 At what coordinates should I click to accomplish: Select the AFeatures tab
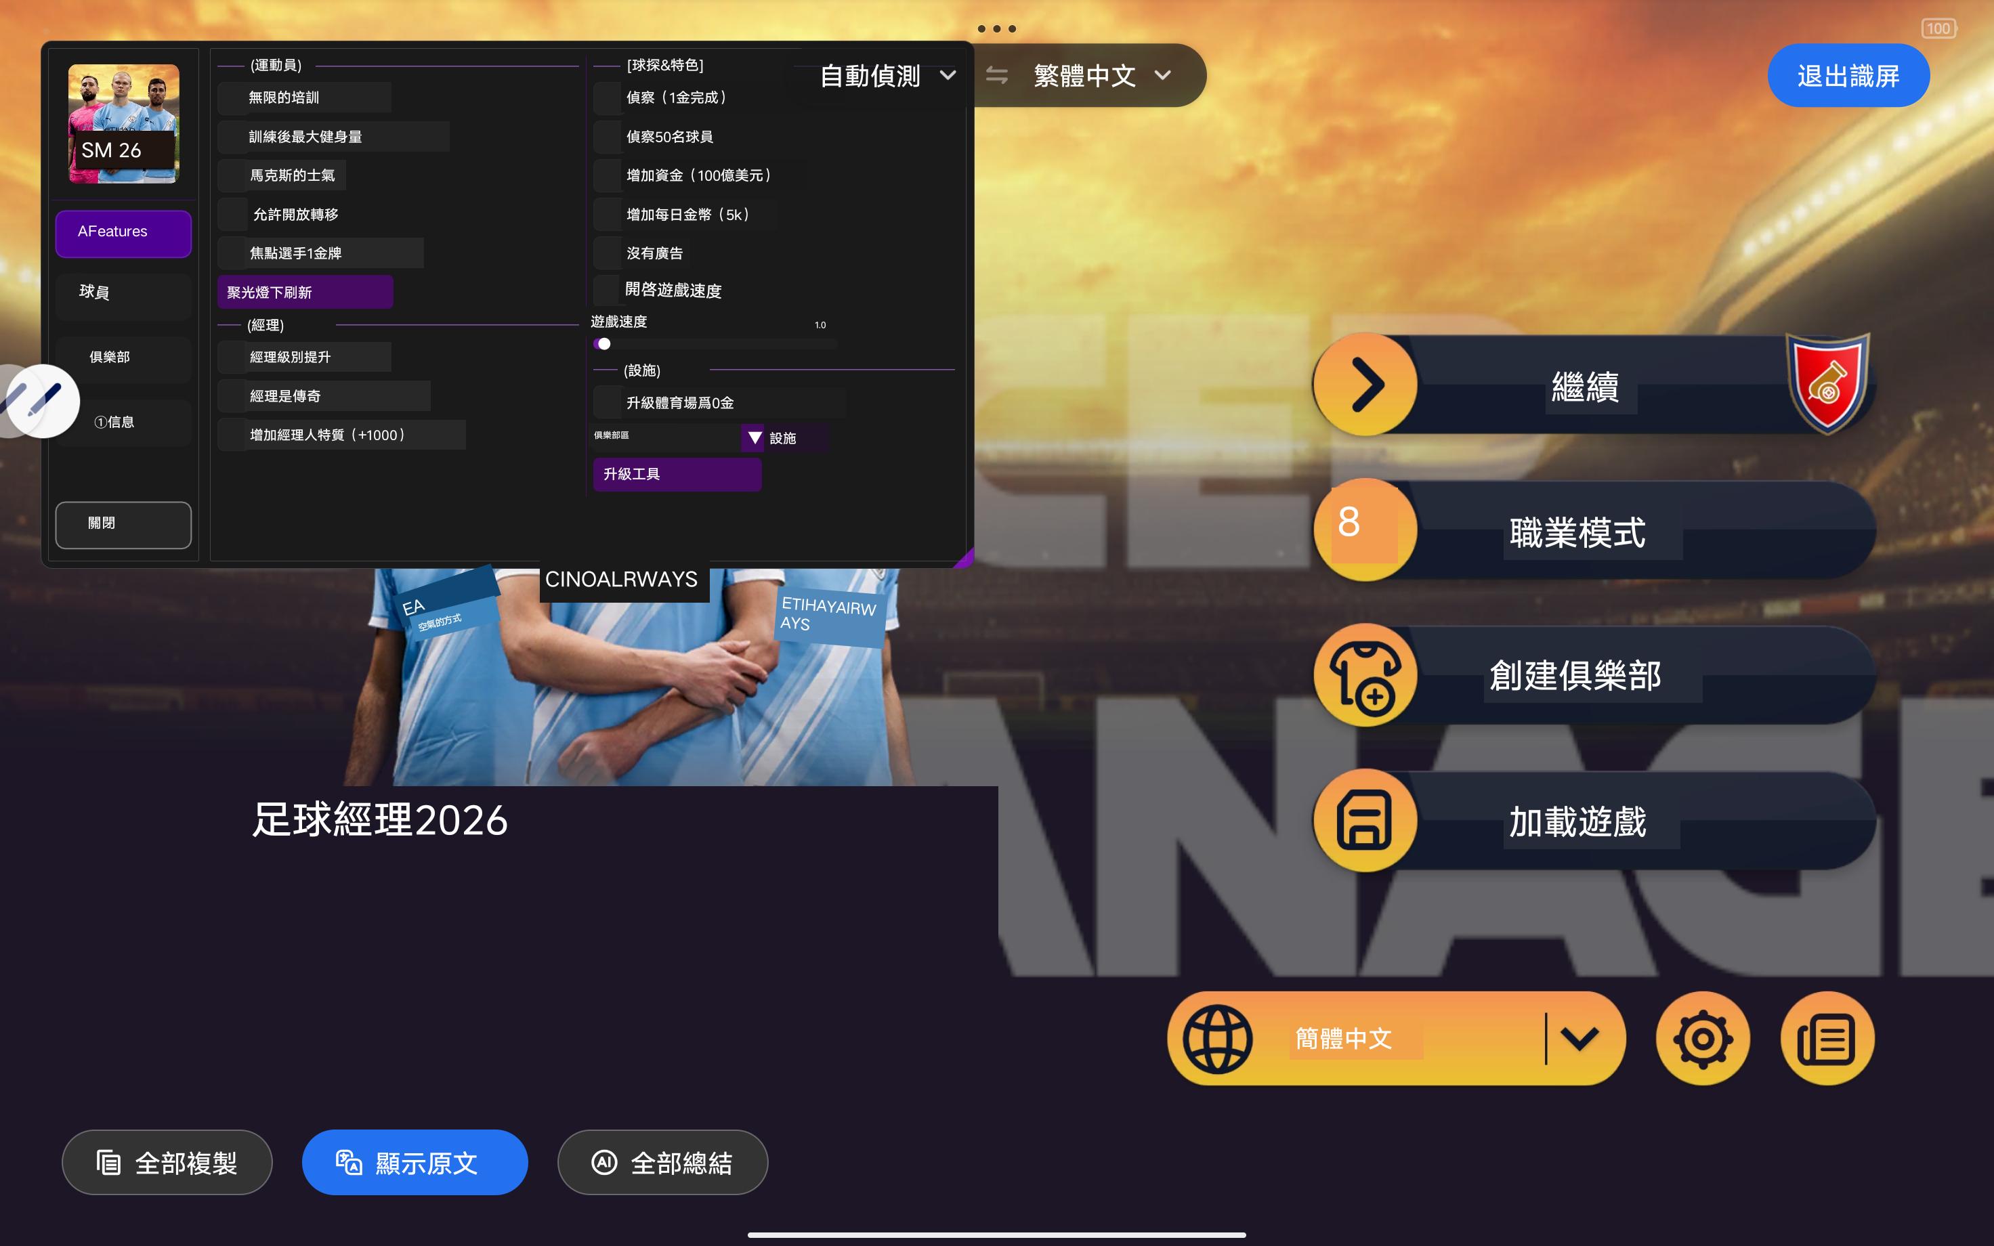[x=123, y=233]
